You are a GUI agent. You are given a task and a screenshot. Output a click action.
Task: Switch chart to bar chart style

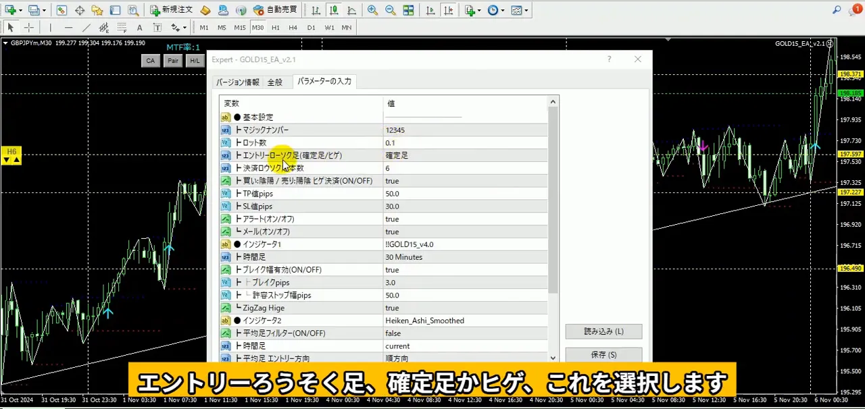pyautogui.click(x=316, y=10)
